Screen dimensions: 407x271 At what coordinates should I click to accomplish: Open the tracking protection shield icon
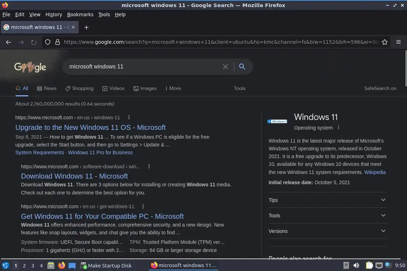(47, 42)
